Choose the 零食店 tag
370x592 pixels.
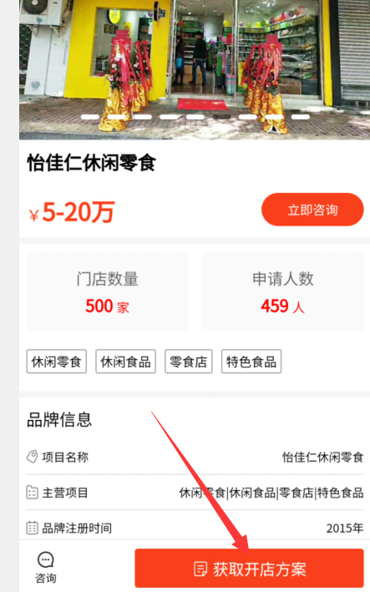tap(189, 362)
